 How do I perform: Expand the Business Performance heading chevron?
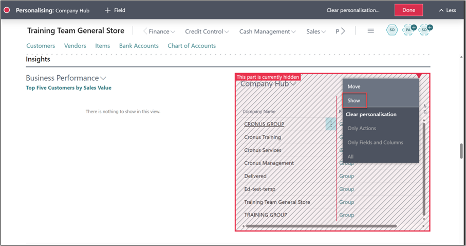[103, 78]
